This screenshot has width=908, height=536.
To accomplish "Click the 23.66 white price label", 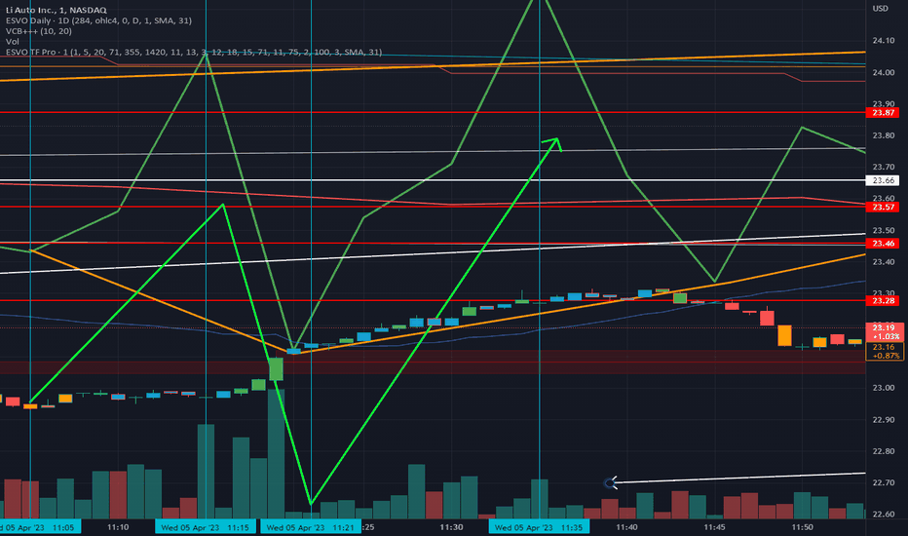I will pyautogui.click(x=883, y=180).
